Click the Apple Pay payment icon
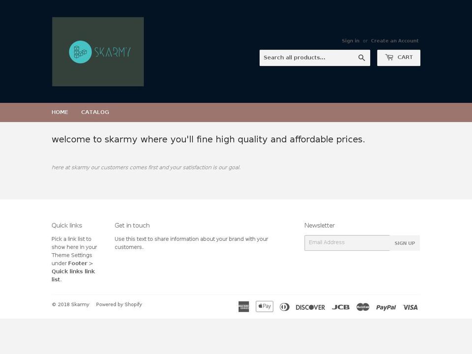This screenshot has height=354, width=472. [265, 306]
